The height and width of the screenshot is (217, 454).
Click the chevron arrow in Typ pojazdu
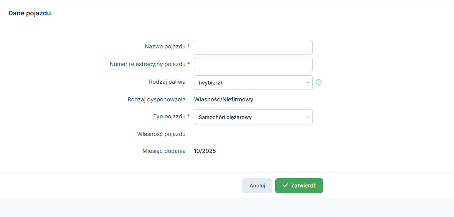pyautogui.click(x=308, y=117)
